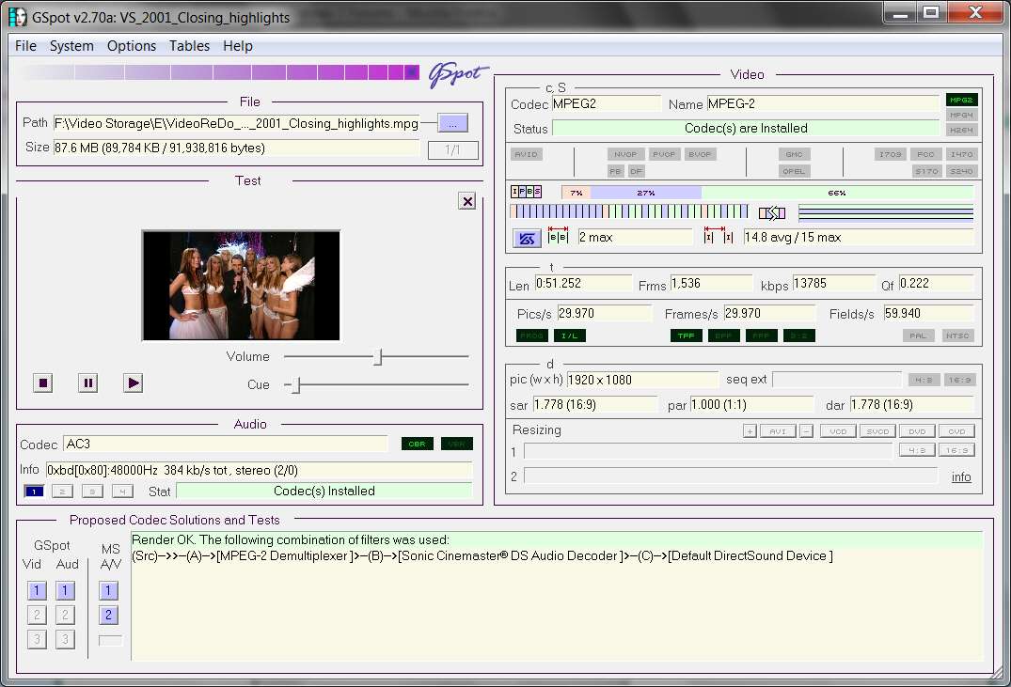This screenshot has height=687, width=1011.
Task: Click the 16:9 indicator beside seq ext
Action: click(960, 381)
